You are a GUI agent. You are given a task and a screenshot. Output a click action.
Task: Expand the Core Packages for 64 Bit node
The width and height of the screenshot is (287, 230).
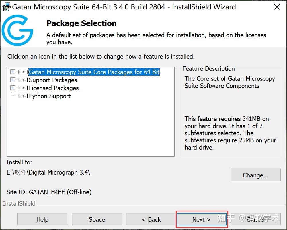[13, 72]
